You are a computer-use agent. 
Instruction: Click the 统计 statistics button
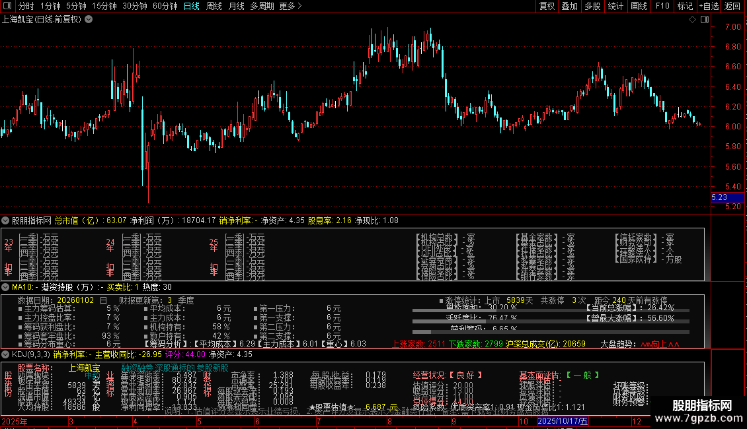coord(615,6)
